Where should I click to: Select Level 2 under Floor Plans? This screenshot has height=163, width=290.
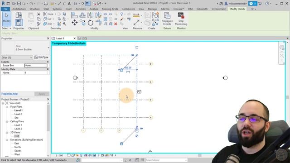pyautogui.click(x=18, y=114)
